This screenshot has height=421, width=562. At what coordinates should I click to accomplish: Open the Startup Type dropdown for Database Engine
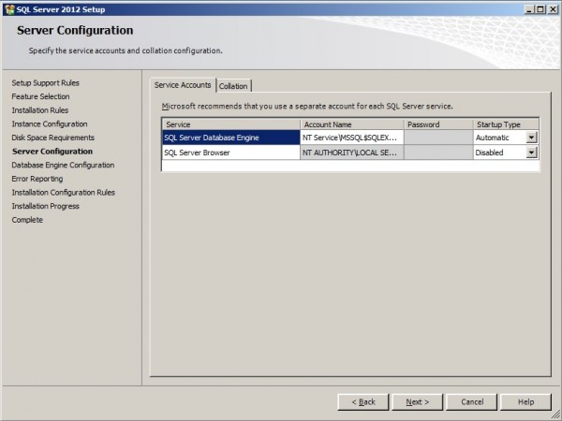(x=531, y=138)
